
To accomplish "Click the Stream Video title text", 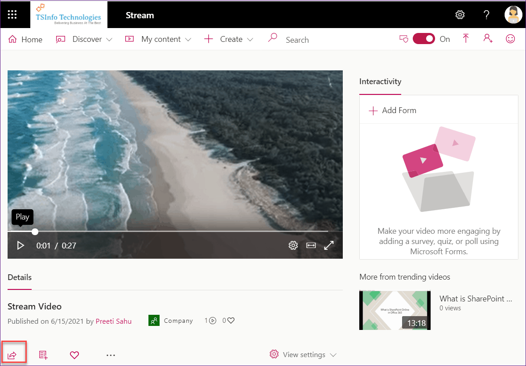I will point(35,306).
